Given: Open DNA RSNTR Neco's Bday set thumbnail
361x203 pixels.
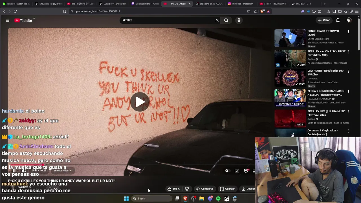Looking at the screenshot, I should pyautogui.click(x=290, y=78).
